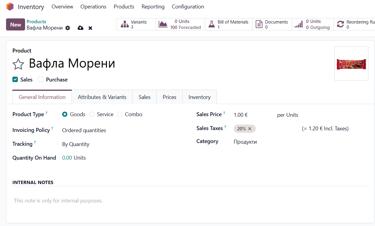Mark product as favorite with the star
This screenshot has width=375, height=226.
[x=18, y=64]
